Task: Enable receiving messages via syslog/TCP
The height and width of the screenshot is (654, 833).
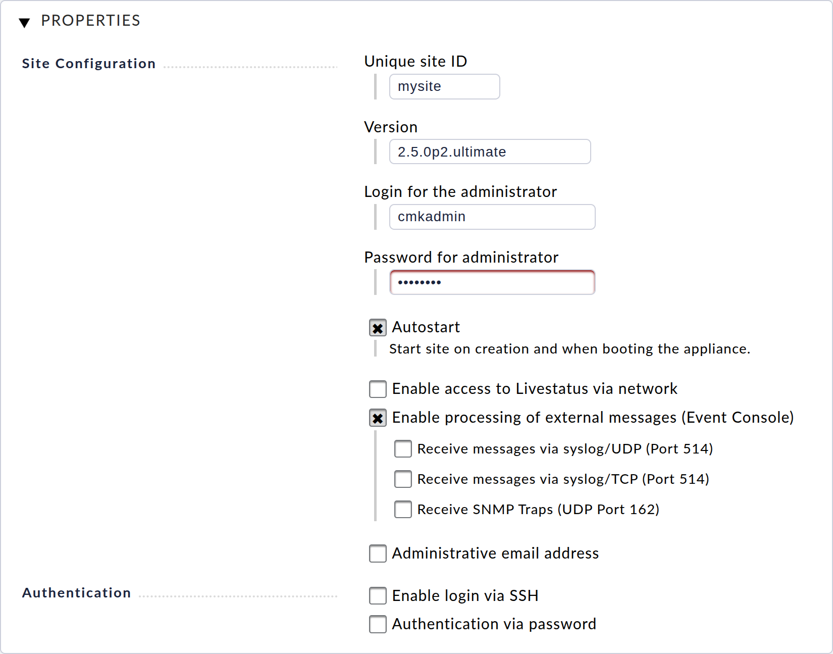Action: point(402,479)
